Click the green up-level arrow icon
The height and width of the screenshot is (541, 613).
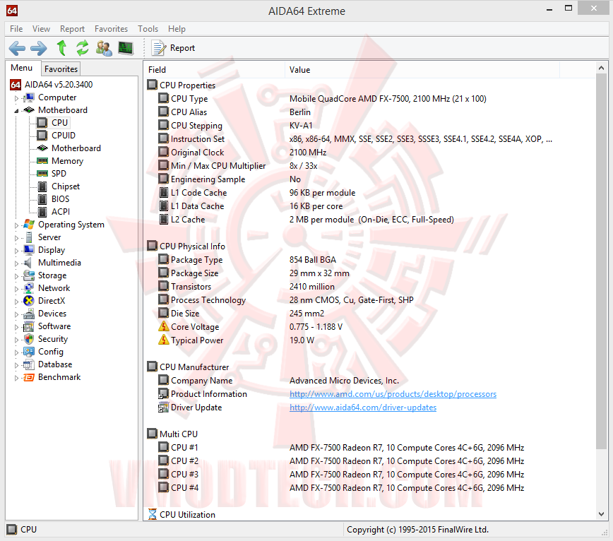coord(61,48)
